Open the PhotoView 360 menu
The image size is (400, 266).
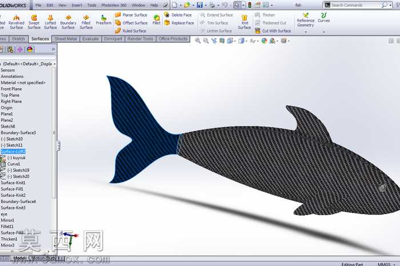click(x=114, y=5)
